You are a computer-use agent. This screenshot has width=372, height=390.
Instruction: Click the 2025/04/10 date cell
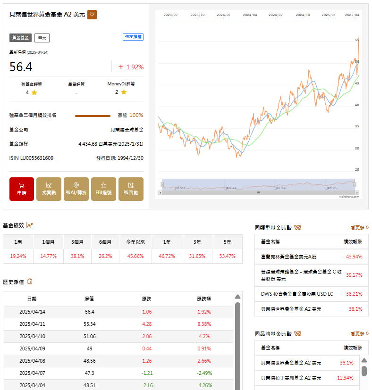point(33,336)
